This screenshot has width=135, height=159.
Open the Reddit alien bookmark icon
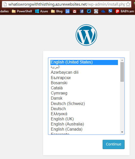point(96,11)
